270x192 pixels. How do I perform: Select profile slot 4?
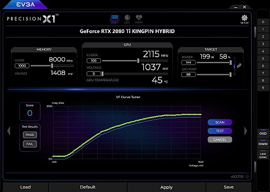pyautogui.click(x=263, y=51)
